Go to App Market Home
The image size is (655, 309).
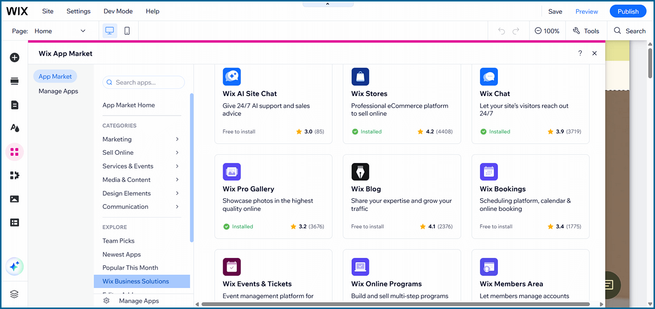[128, 105]
